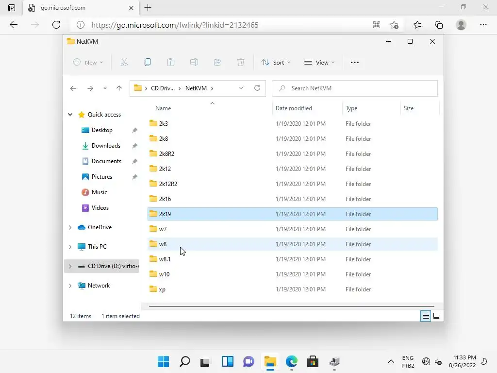Go back in File Explorer navigation
497x373 pixels.
coord(73,88)
